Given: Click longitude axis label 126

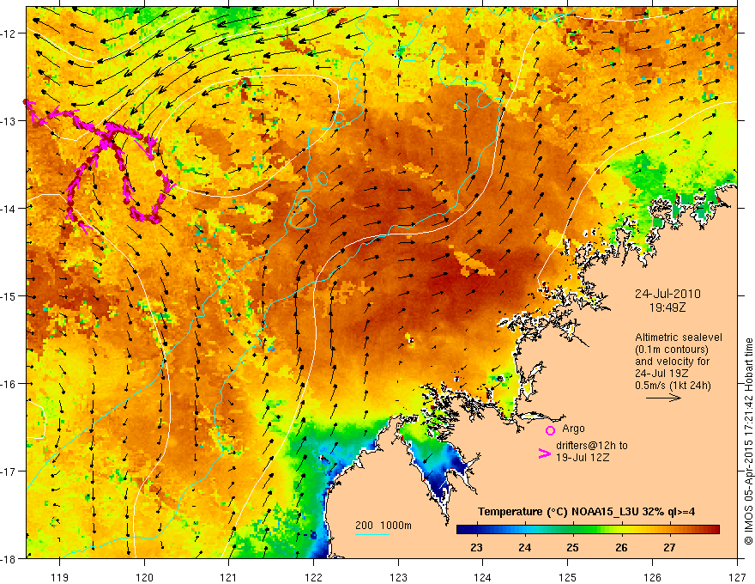Looking at the screenshot, I should 652,577.
